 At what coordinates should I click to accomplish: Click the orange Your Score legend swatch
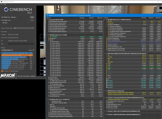pyautogui.click(x=2, y=71)
